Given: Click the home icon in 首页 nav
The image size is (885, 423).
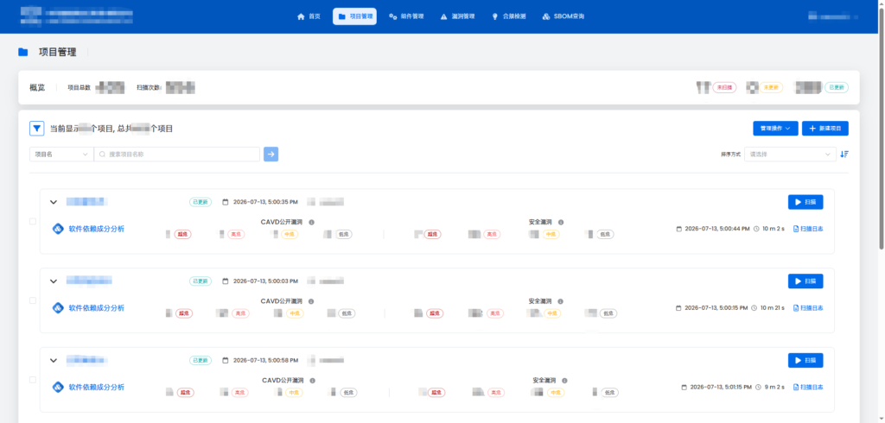Looking at the screenshot, I should pyautogui.click(x=301, y=16).
